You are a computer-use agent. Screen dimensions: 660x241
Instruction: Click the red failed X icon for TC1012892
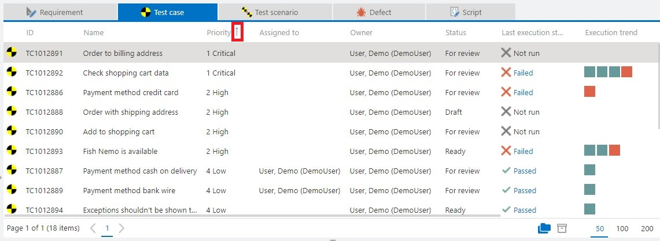point(506,73)
